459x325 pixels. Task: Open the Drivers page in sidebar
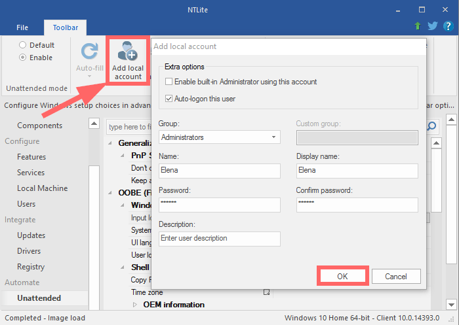pyautogui.click(x=29, y=251)
